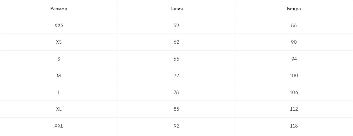Select the XL size cell

[59, 109]
